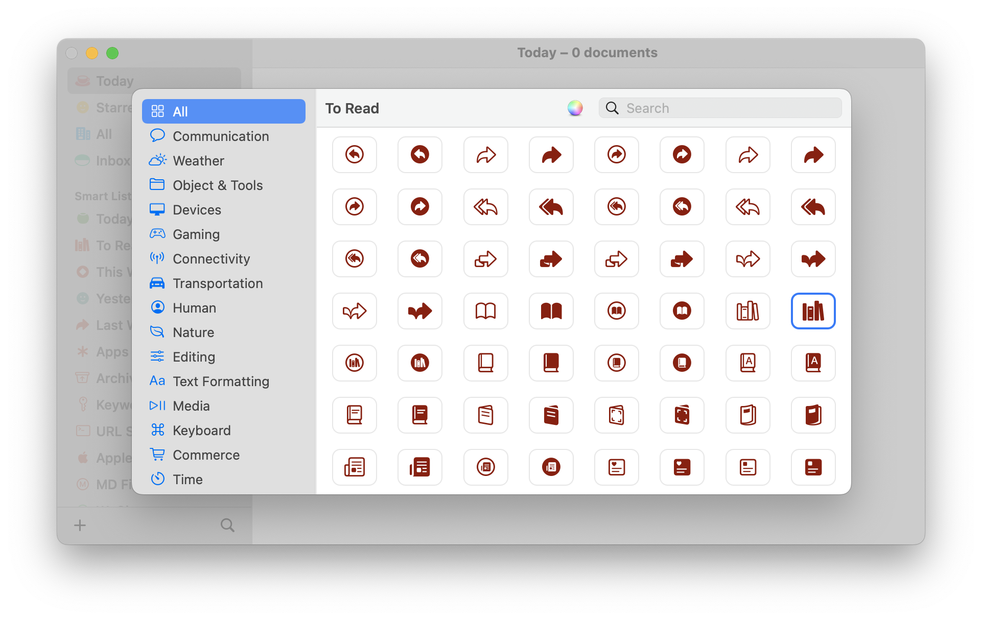
Task: Select the newspaper layout icon
Action: pyautogui.click(x=355, y=466)
